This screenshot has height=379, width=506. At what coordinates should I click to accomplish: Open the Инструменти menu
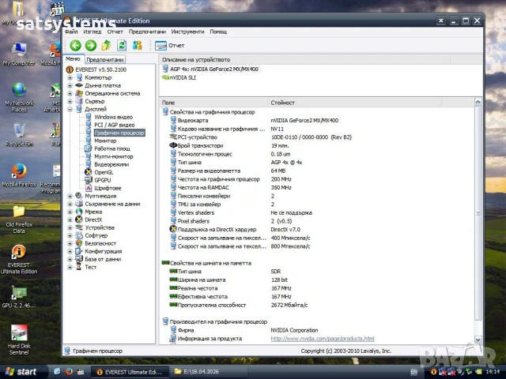click(188, 32)
